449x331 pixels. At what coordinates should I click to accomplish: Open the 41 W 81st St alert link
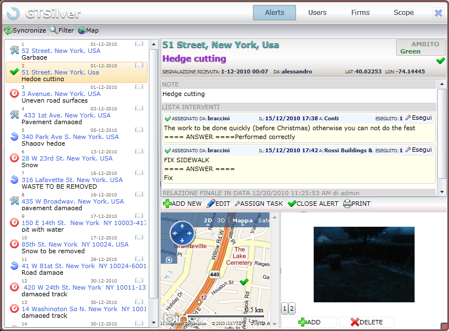point(83,266)
